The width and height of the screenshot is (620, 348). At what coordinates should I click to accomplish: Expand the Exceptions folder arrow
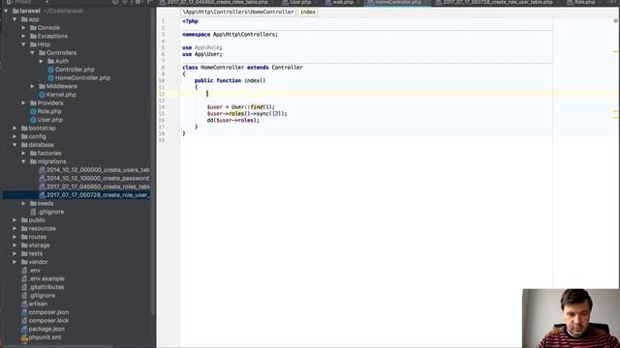tap(23, 36)
